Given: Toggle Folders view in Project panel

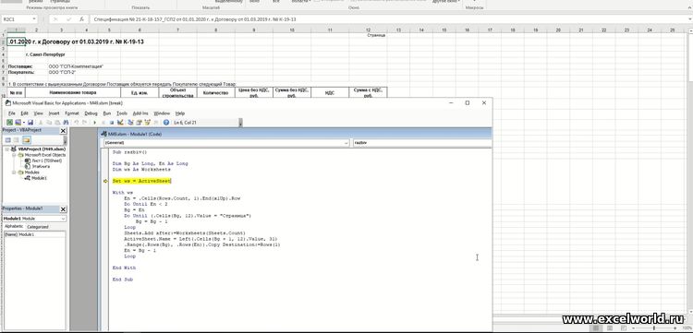Looking at the screenshot, I should [27, 140].
